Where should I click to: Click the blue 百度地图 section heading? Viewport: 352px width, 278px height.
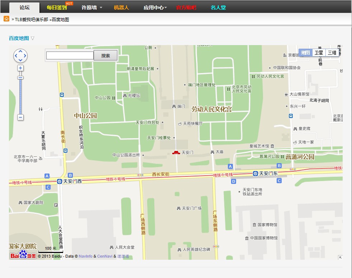19,38
